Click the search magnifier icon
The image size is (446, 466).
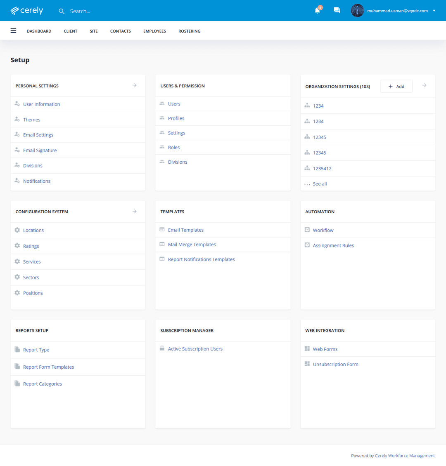pyautogui.click(x=62, y=11)
